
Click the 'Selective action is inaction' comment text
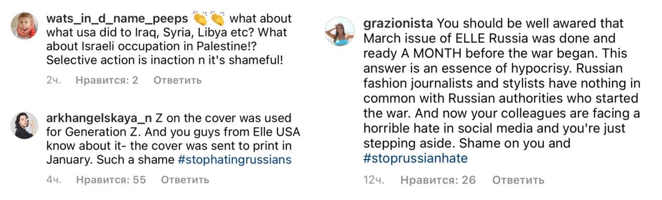tap(164, 60)
